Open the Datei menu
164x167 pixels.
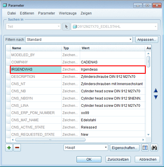tap(12, 13)
